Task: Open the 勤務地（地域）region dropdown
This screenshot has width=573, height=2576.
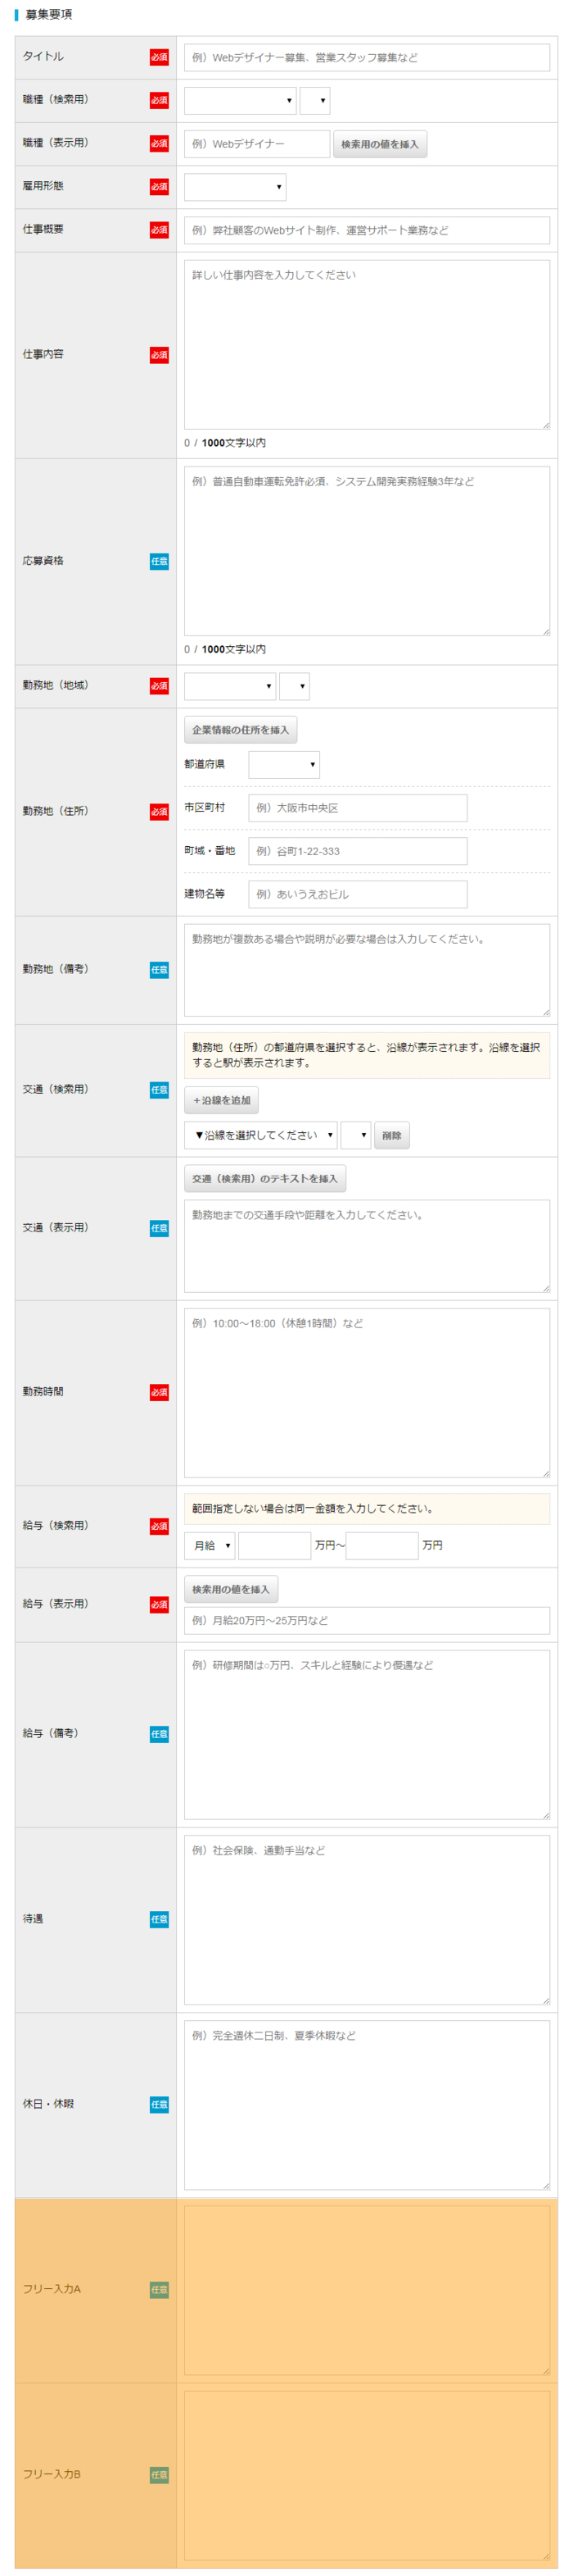Action: click(229, 686)
